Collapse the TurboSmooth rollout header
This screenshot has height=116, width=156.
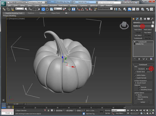click(x=143, y=65)
